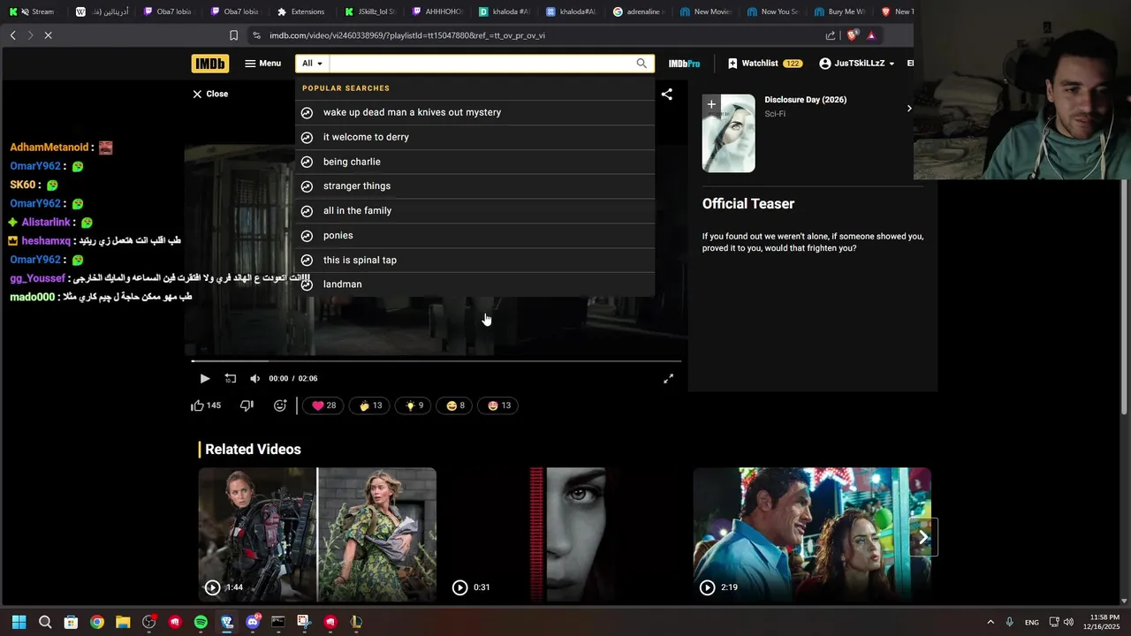The image size is (1131, 636).
Task: Toggle the laughing reaction with 8
Action: point(455,405)
